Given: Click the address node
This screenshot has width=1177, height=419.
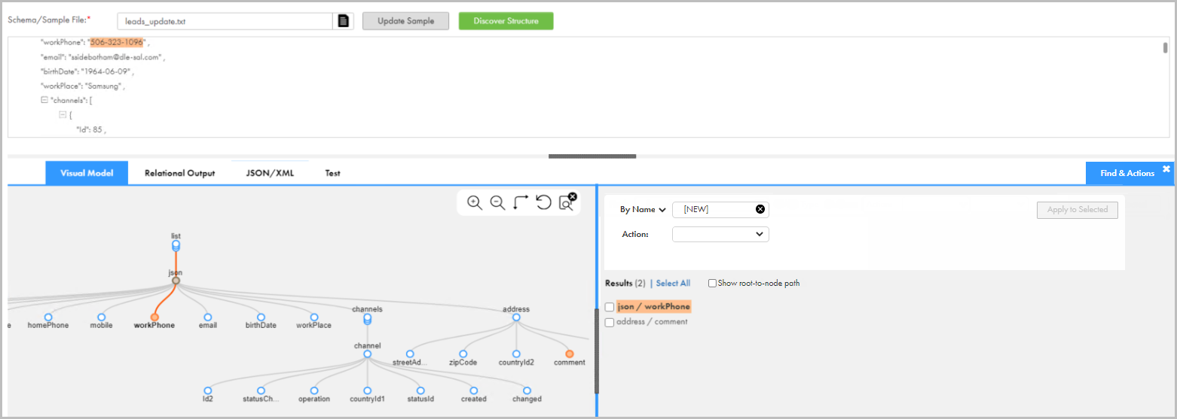Looking at the screenshot, I should tap(516, 317).
